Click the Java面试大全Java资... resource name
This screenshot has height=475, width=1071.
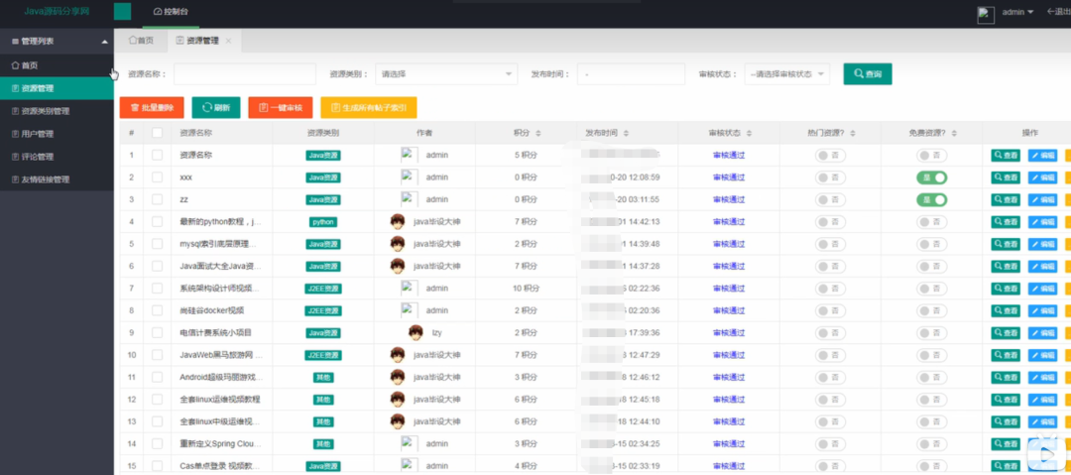[220, 266]
